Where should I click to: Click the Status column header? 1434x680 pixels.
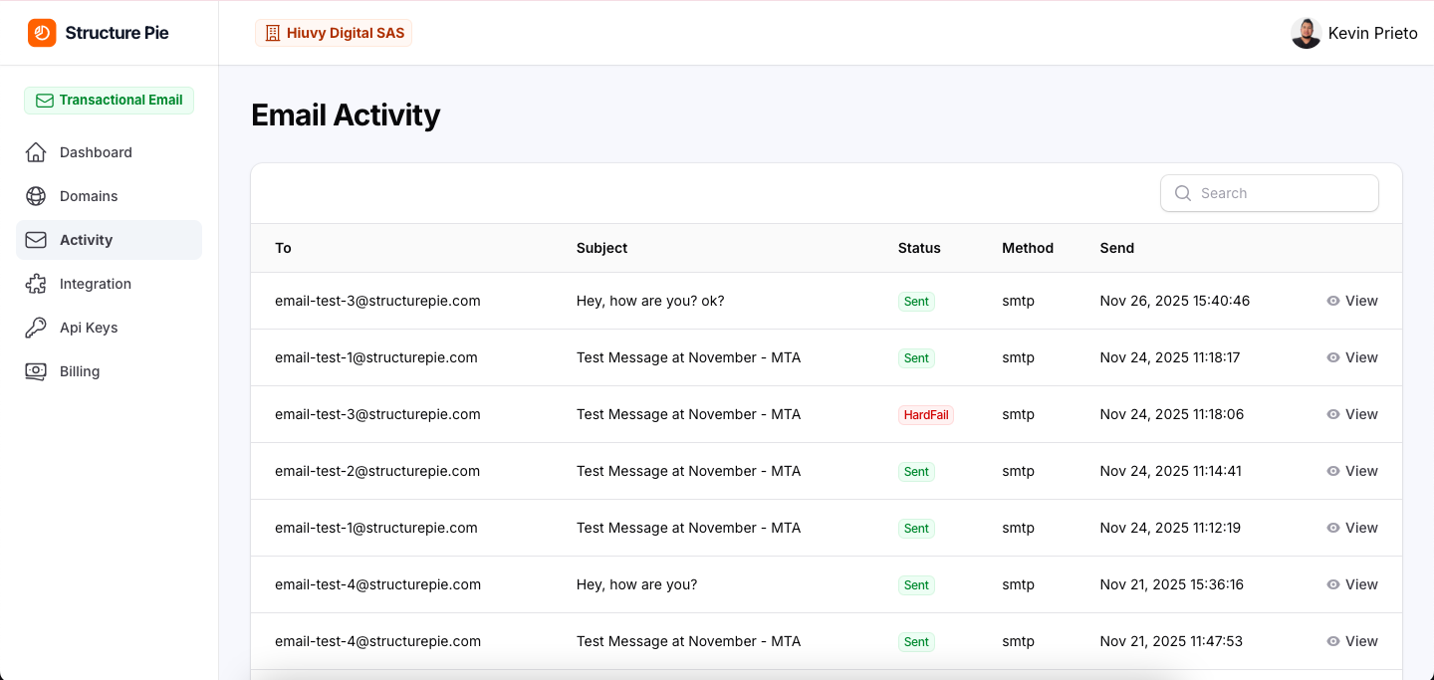(x=919, y=248)
